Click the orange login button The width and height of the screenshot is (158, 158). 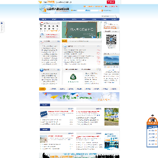pos(100,11)
